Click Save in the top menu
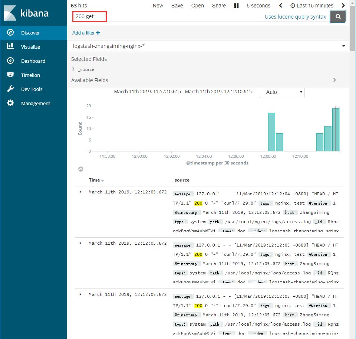The width and height of the screenshot is (356, 339). [x=177, y=6]
